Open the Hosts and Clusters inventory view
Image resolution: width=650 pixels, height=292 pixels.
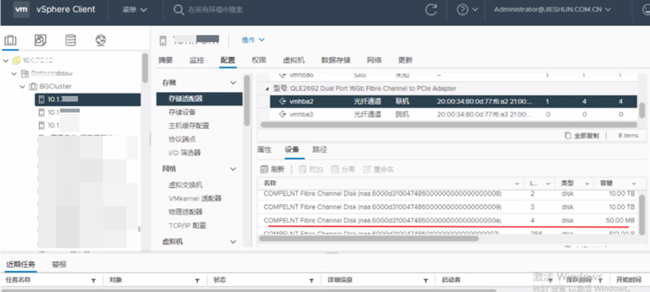[11, 40]
